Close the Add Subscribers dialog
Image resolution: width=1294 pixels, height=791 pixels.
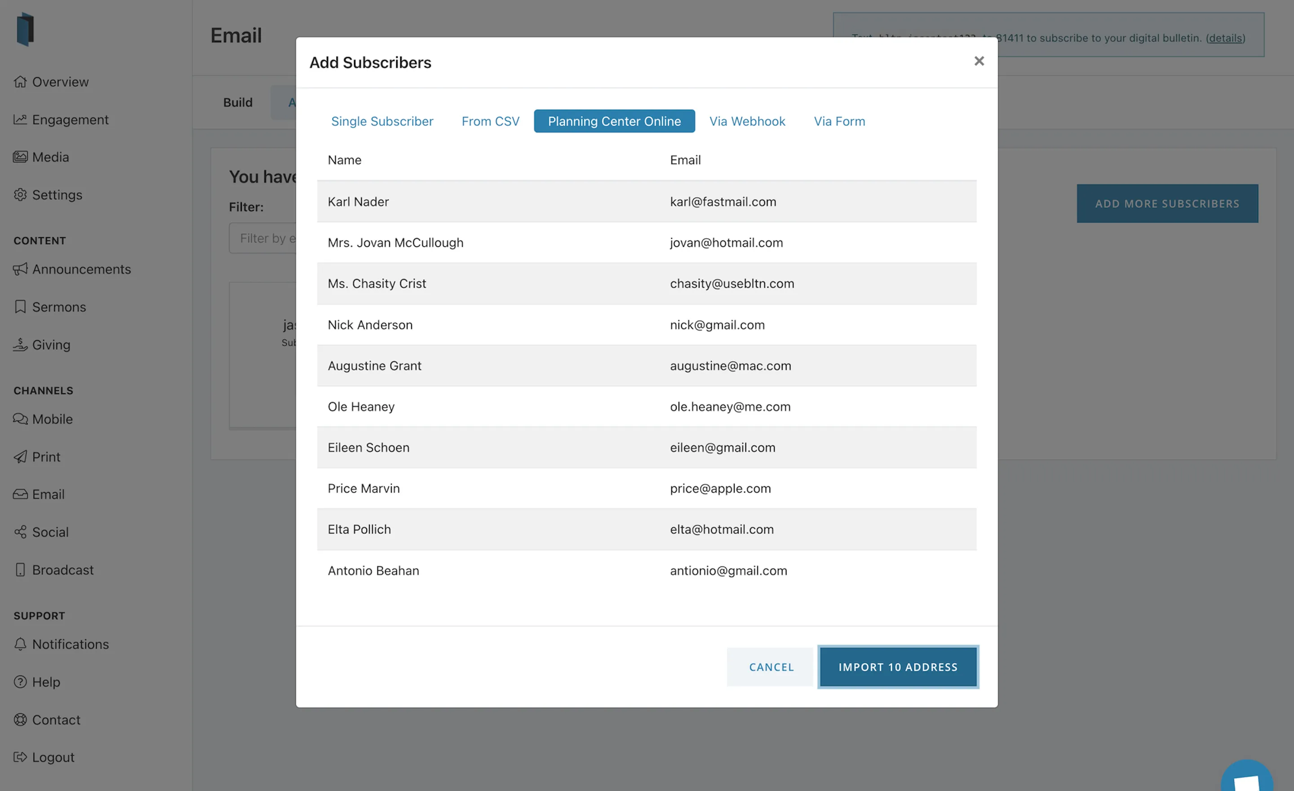979,60
